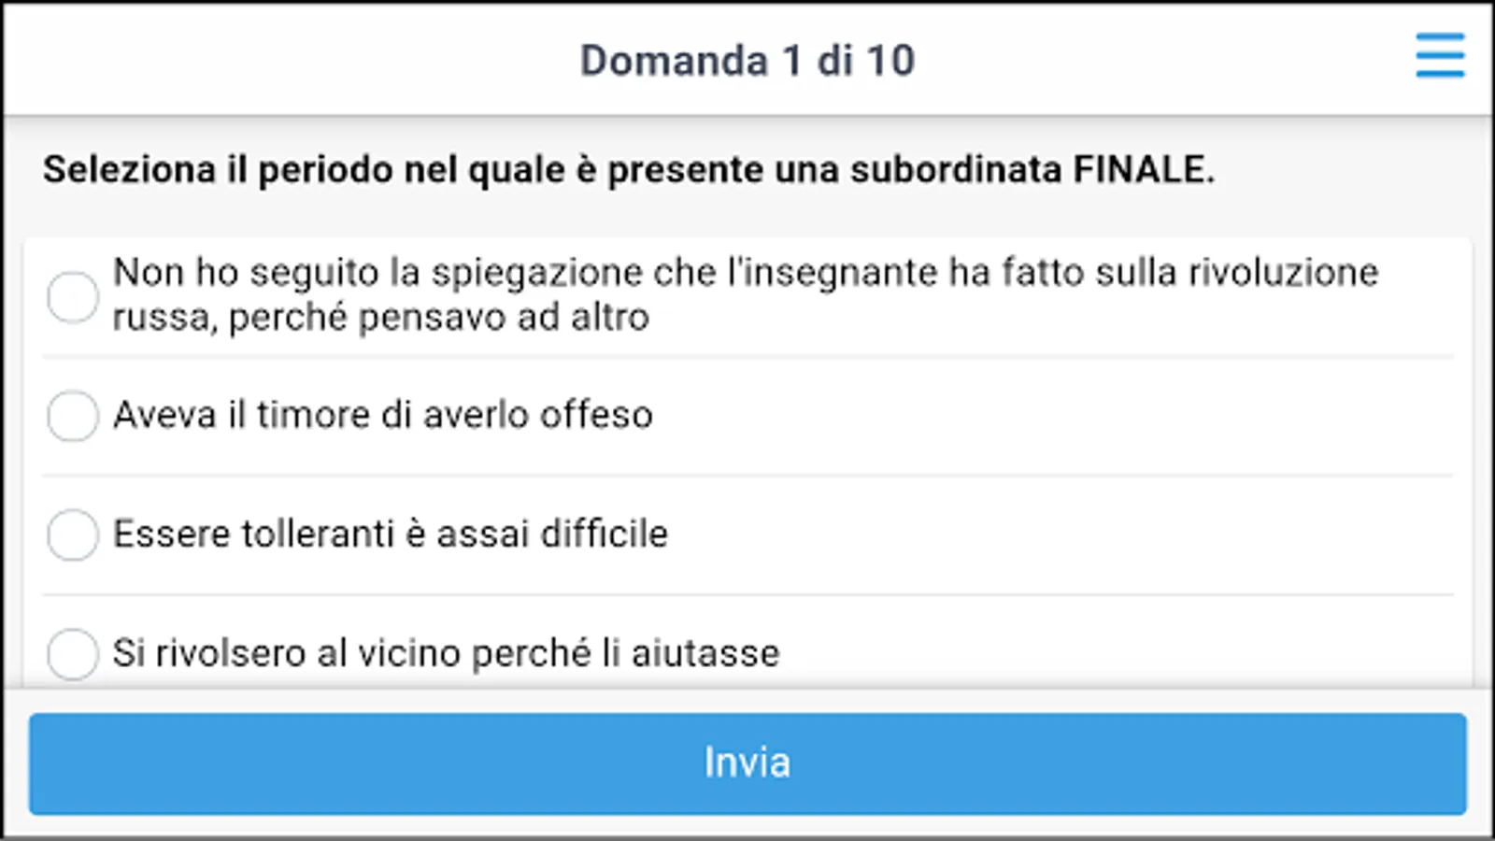Click the text 'Essere tolleranti è assai difficile'
The image size is (1495, 841).
click(x=391, y=535)
